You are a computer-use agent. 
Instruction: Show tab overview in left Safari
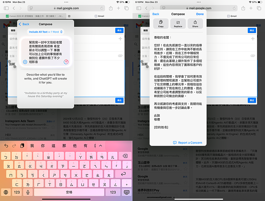126,8
